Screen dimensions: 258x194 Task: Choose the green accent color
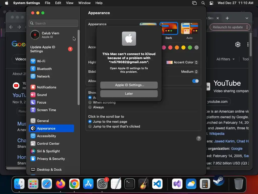[190, 48]
